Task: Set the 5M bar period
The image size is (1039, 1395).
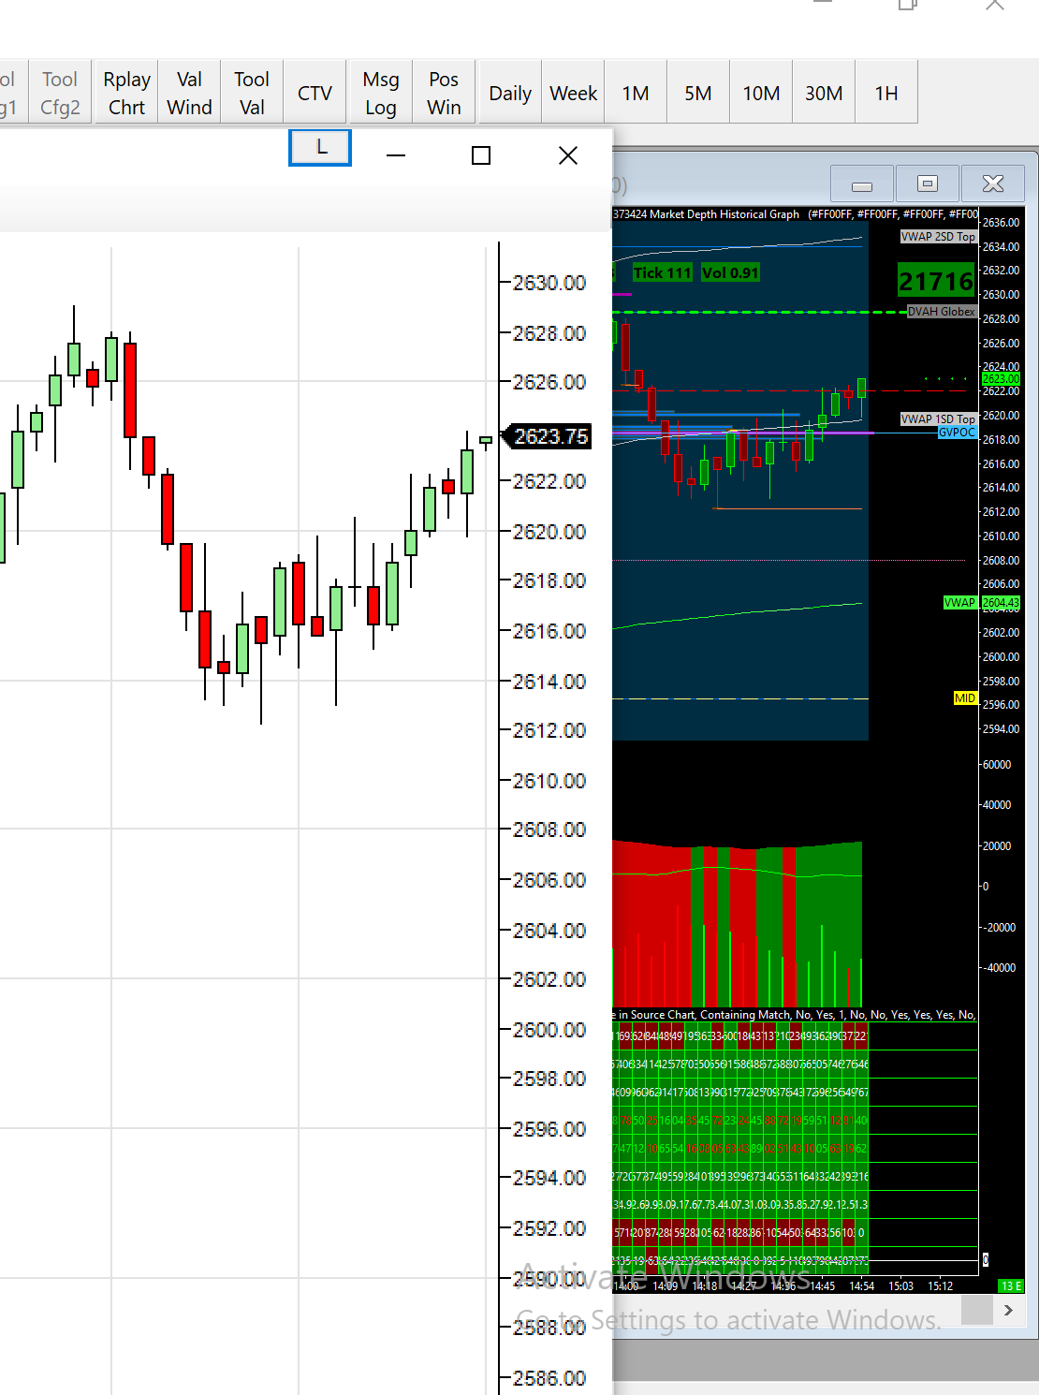Action: 698,93
